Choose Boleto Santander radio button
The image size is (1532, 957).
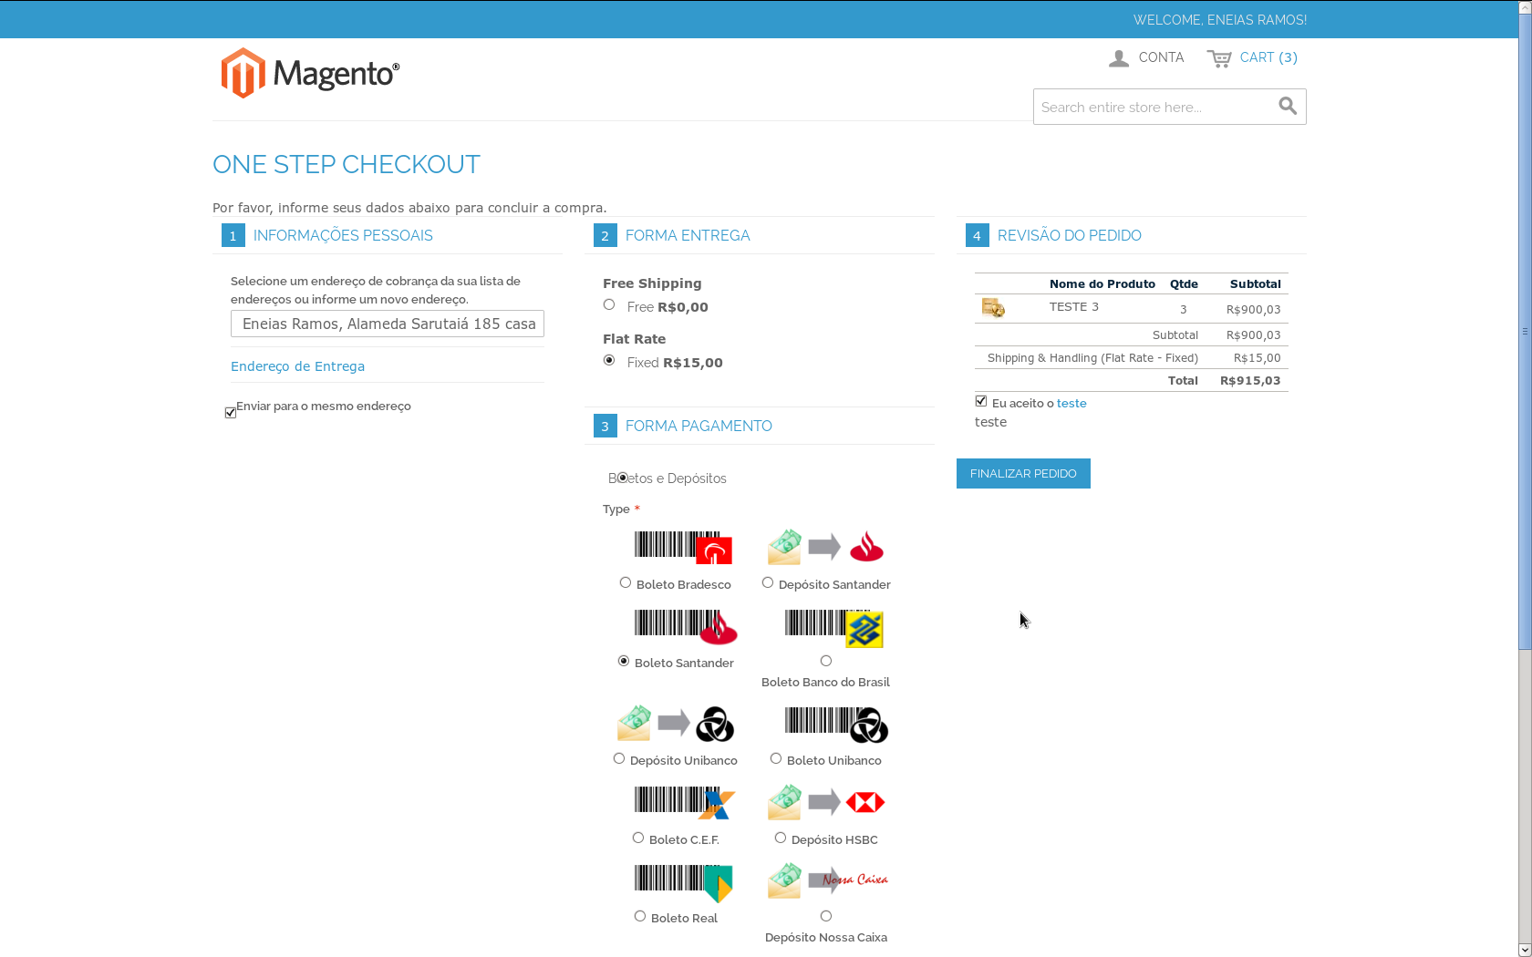click(x=624, y=661)
